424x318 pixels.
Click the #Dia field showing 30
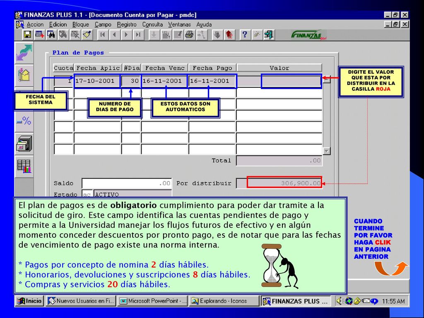point(131,81)
